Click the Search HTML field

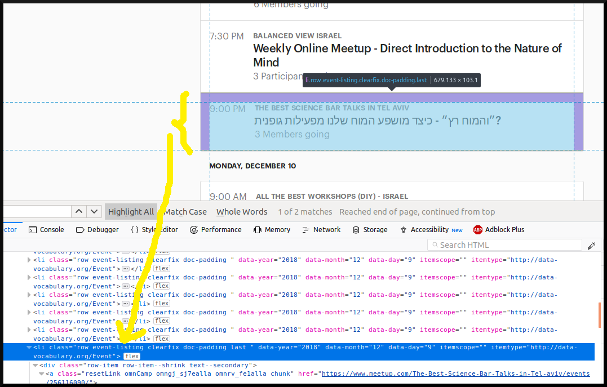504,245
